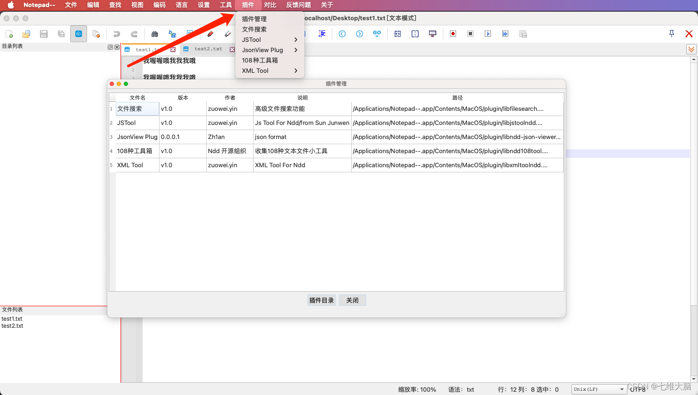Float the 目录列表 panel
Viewport: 698px width, 395px height.
pyautogui.click(x=110, y=47)
